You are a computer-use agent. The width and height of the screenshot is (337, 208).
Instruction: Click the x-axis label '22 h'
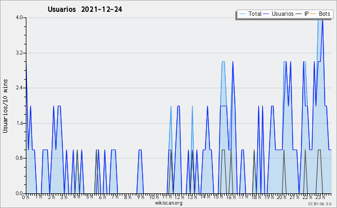[307, 197]
